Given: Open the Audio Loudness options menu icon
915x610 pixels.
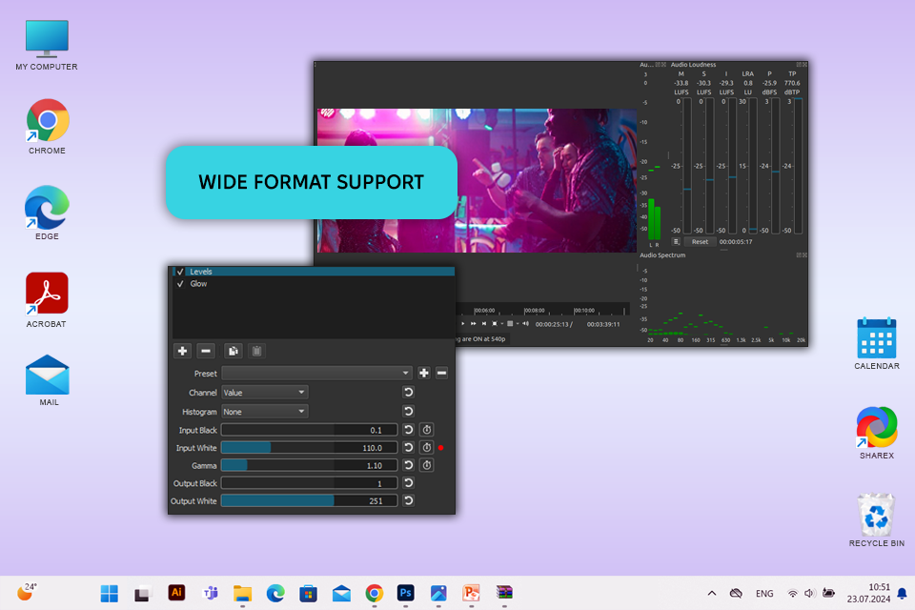Looking at the screenshot, I should (x=676, y=242).
